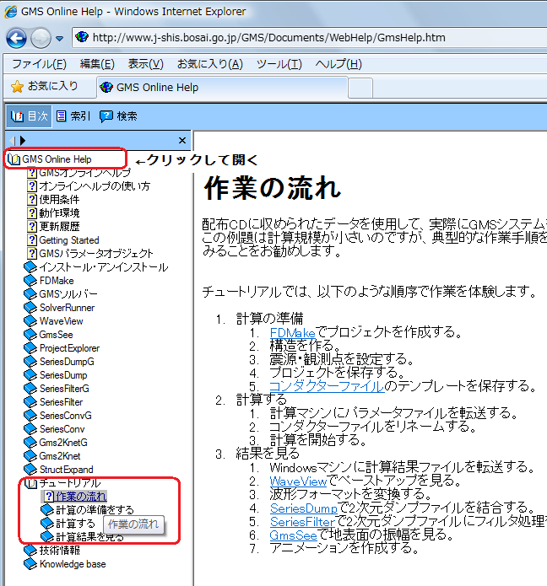Switch to the 目次 contents tab
This screenshot has height=586, width=547.
coord(29,116)
